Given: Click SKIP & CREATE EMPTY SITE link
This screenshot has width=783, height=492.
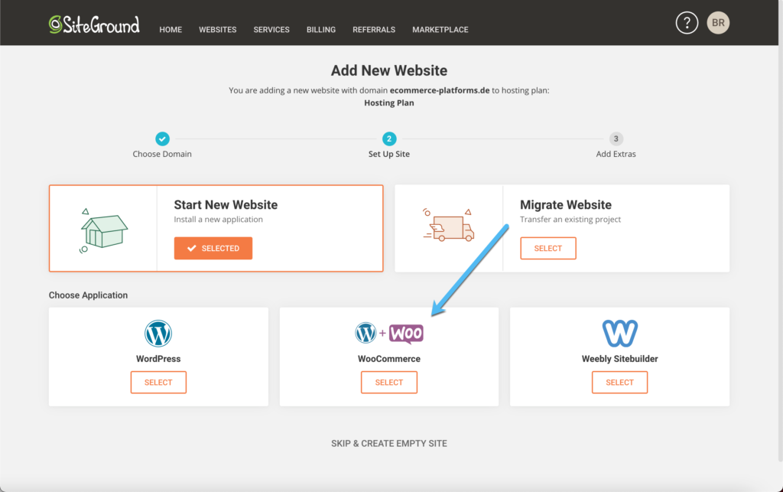Looking at the screenshot, I should click(x=389, y=444).
